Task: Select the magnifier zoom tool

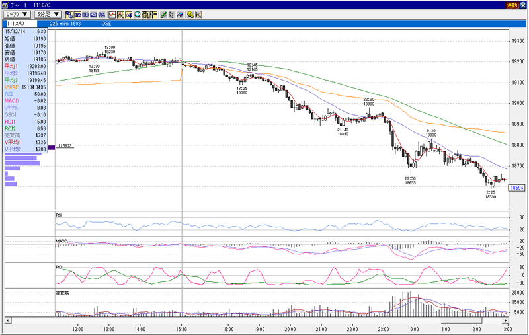Action: [137, 15]
